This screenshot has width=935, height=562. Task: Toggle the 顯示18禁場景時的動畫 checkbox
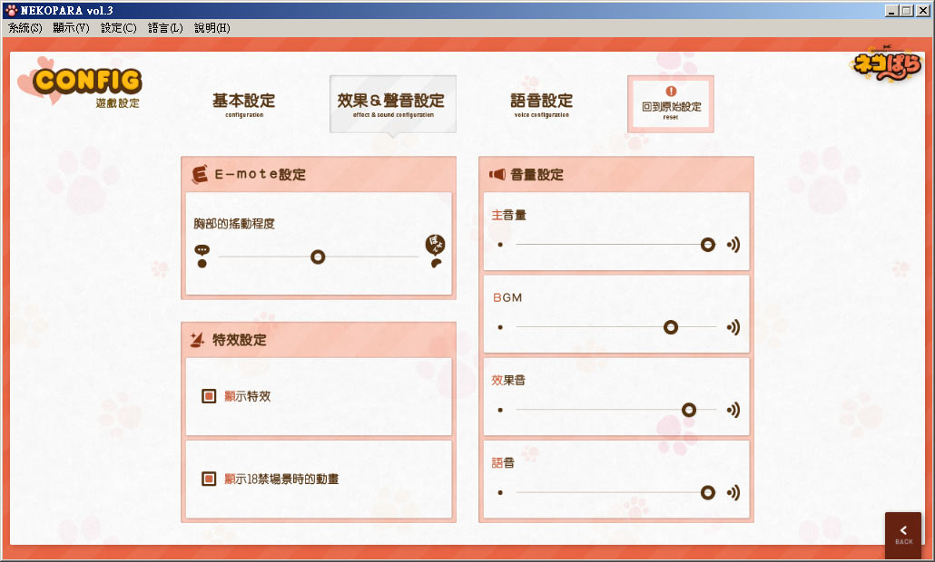coord(209,479)
